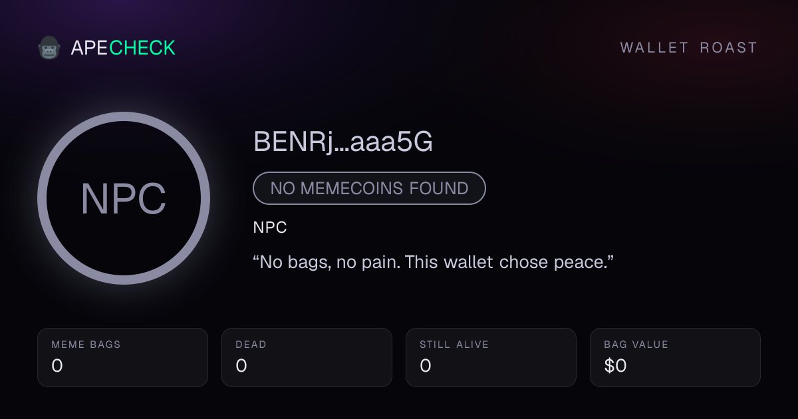
Task: Click the NO MEMECOINS FOUND pill
Action: click(369, 188)
